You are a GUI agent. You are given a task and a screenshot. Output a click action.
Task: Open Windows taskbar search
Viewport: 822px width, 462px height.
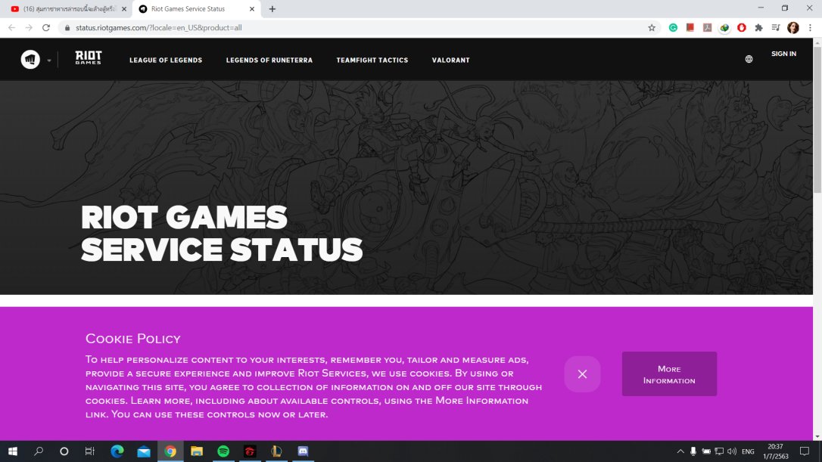coord(39,451)
